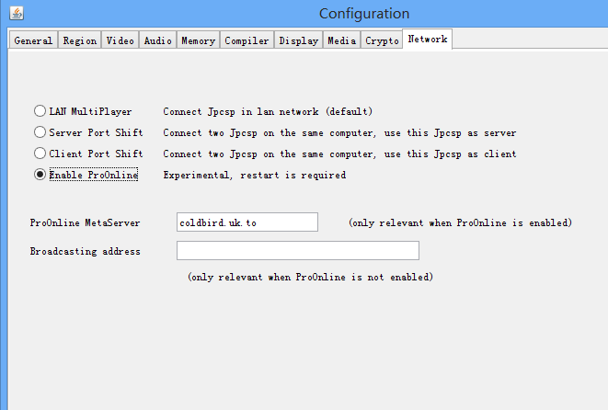Click the Java icon in title bar
Image resolution: width=608 pixels, height=410 pixels.
pos(17,14)
